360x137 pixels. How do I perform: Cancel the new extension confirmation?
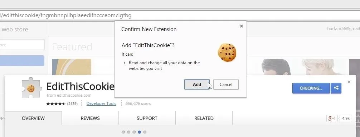pos(226,85)
